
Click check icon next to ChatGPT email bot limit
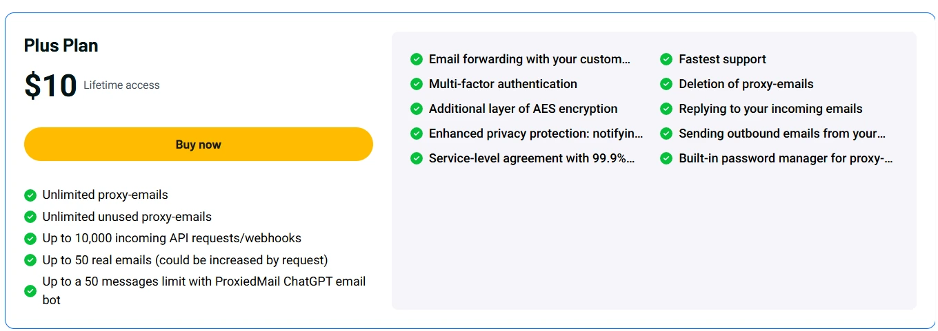(30, 291)
